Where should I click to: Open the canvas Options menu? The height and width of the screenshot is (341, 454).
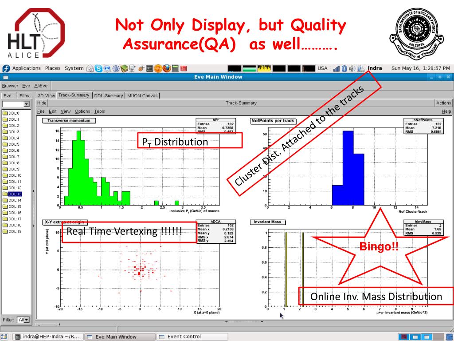(82, 111)
